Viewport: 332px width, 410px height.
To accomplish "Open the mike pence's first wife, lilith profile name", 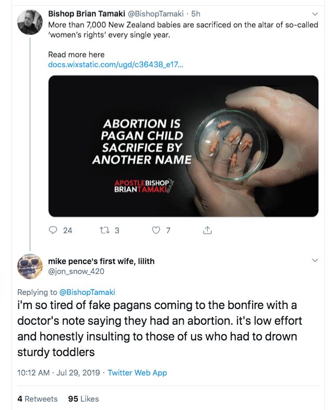I will [101, 261].
